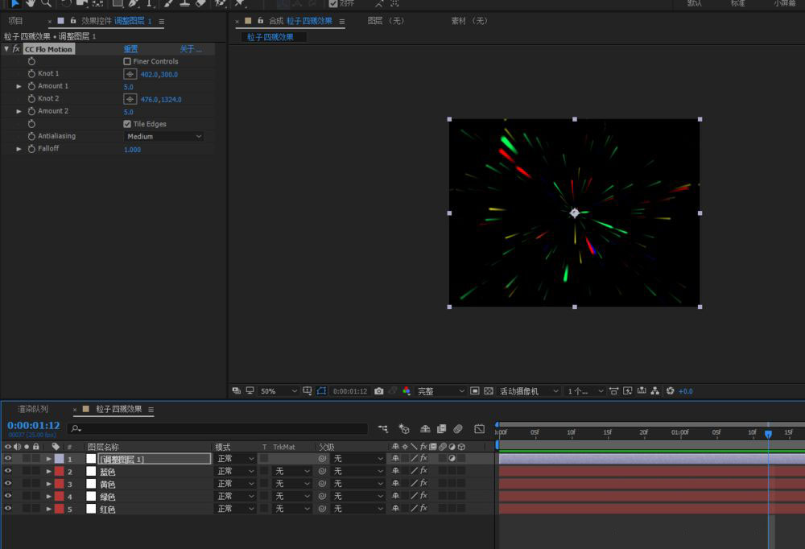Switch to the 渲染队列 tab
This screenshot has height=549, width=805.
(x=33, y=409)
